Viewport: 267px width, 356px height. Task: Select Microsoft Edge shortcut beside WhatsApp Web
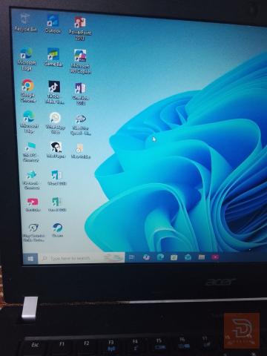[x=29, y=122]
